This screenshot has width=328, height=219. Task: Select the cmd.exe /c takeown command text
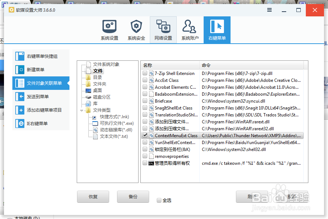click(x=251, y=163)
